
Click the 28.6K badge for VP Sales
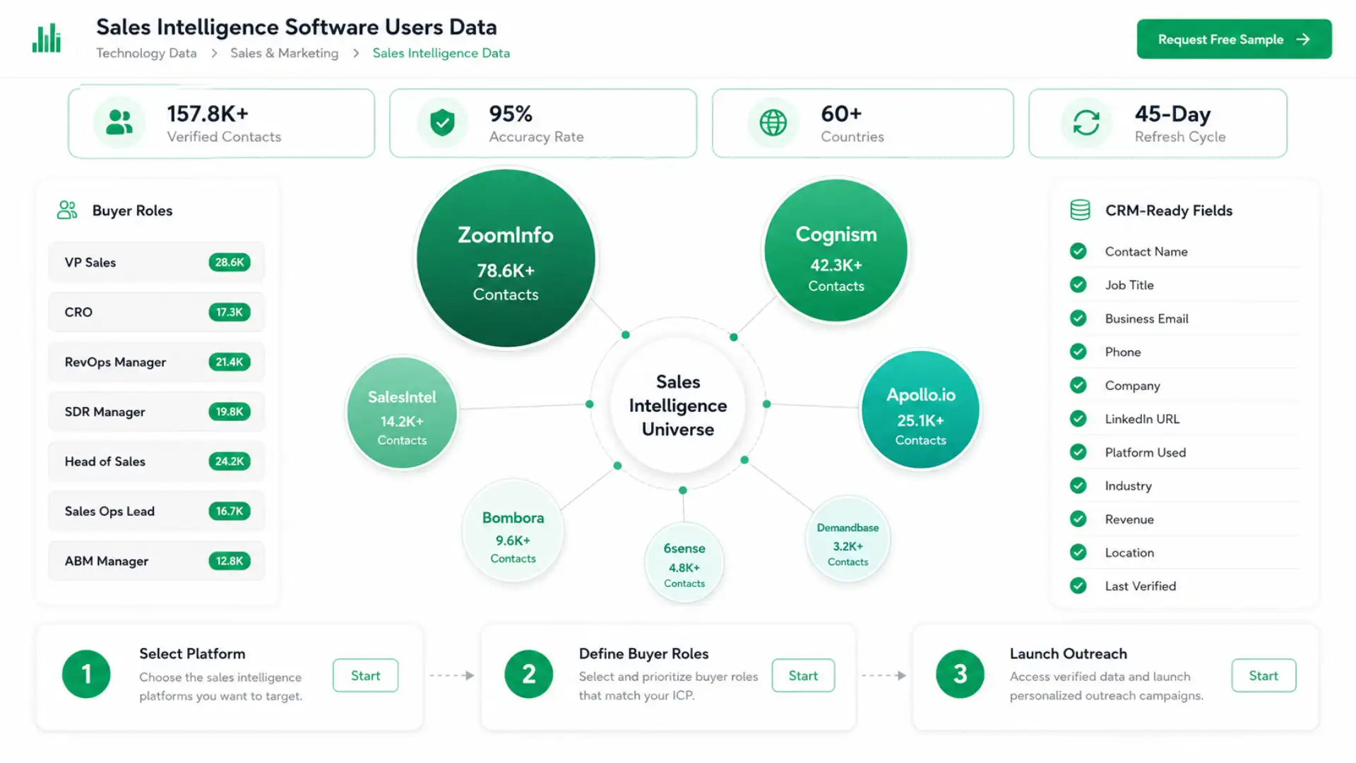[230, 262]
